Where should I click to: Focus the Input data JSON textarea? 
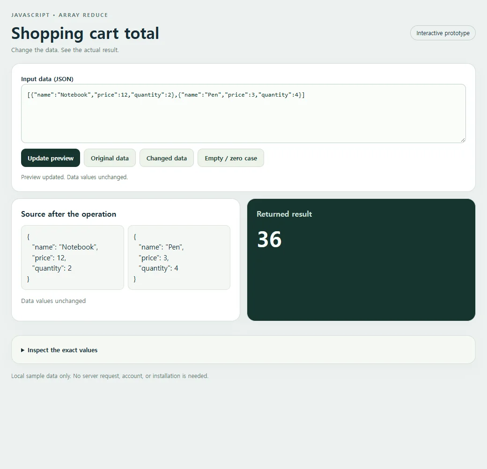[243, 113]
